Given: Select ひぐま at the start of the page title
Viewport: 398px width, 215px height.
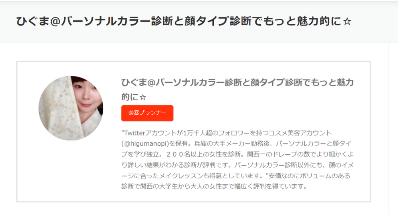Looking at the screenshot, I should (x=33, y=21).
